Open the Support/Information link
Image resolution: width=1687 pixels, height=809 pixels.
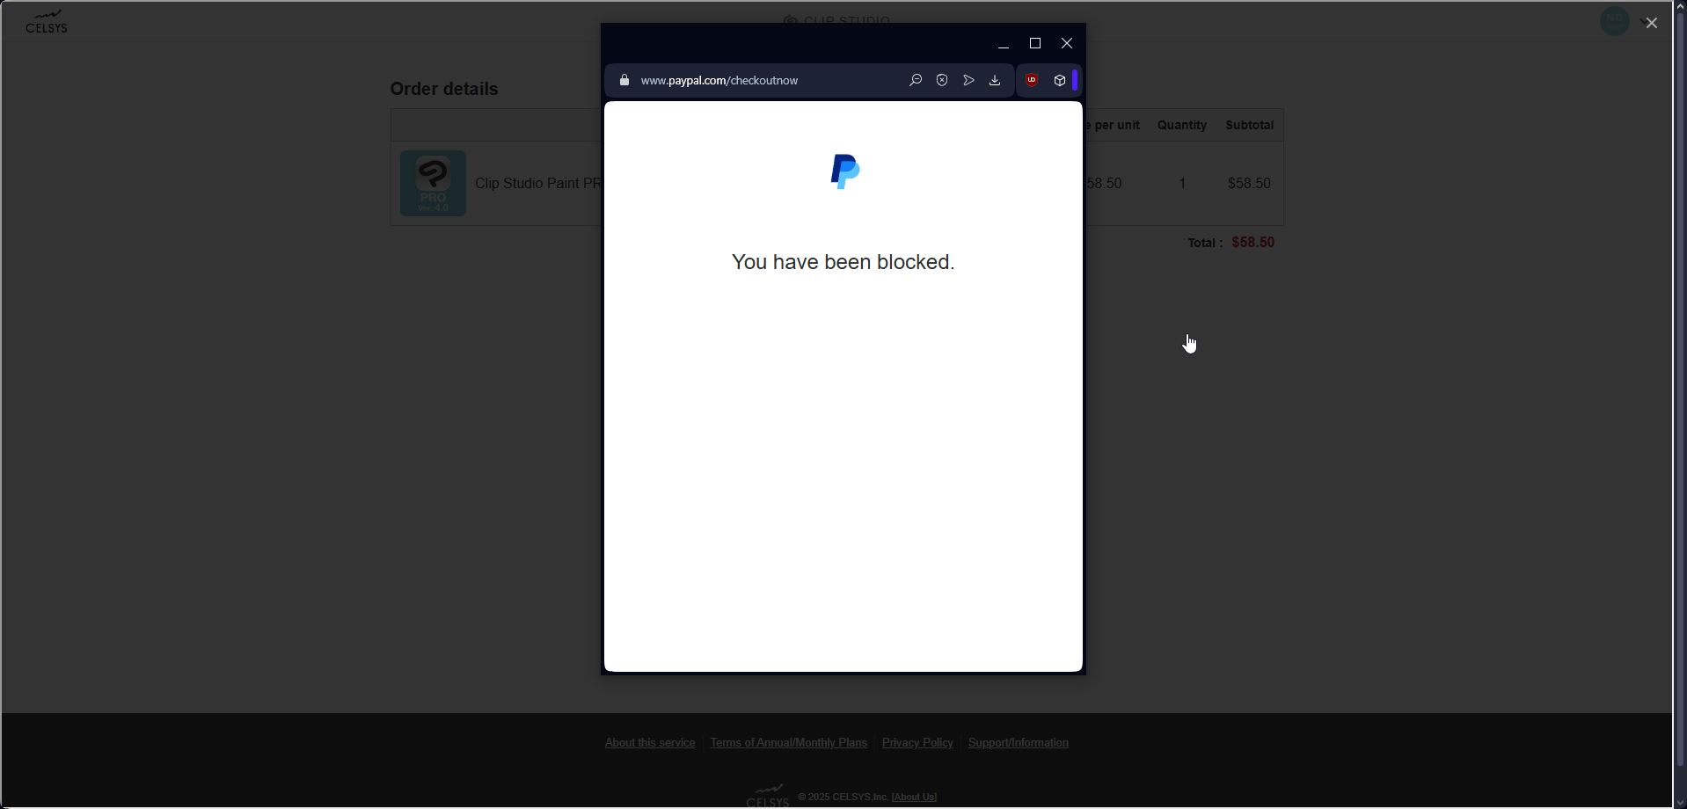tap(1019, 743)
